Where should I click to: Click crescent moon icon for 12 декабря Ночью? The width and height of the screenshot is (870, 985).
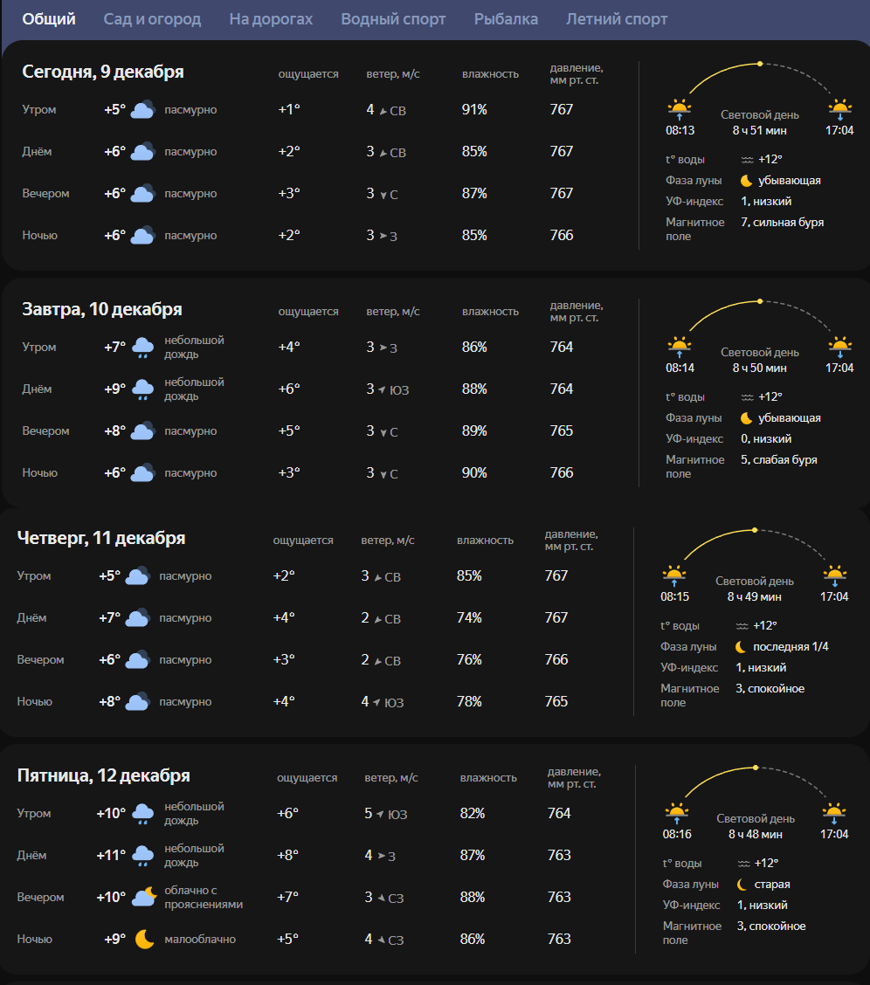(144, 939)
